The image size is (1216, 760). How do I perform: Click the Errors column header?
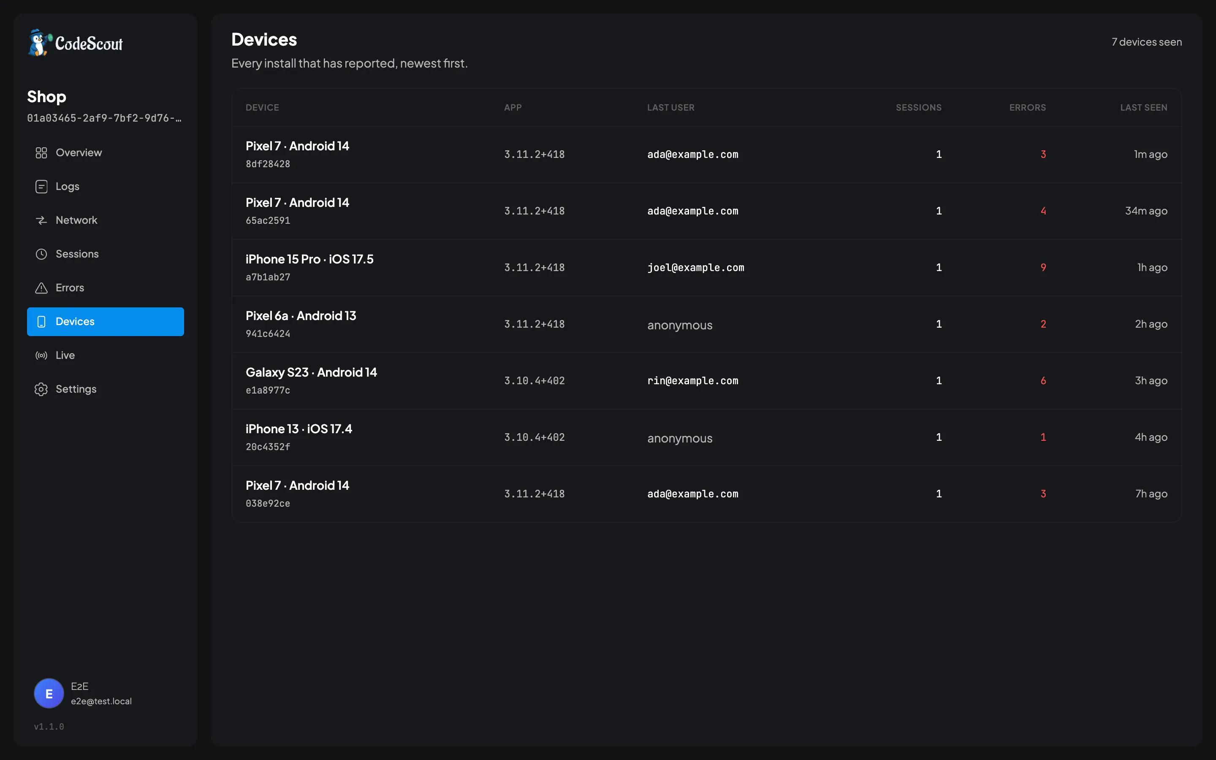coord(1028,108)
